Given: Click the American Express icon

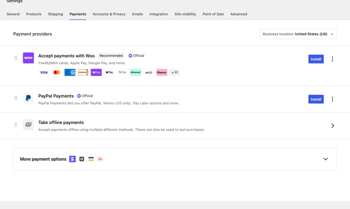Looking at the screenshot, I should click(70, 72).
